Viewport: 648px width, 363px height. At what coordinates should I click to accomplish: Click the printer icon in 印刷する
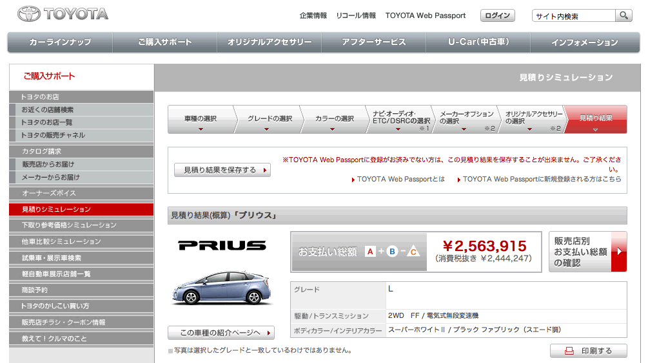tap(569, 351)
